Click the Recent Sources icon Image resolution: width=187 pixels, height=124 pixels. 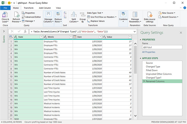tap(160, 17)
